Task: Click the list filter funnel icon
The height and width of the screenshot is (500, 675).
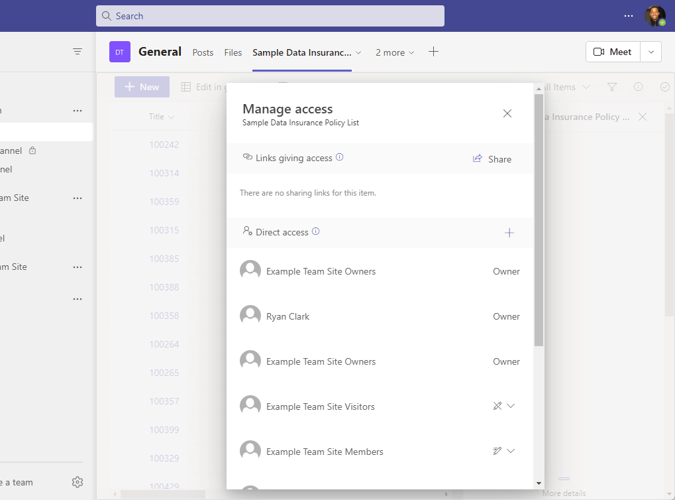Action: point(611,87)
